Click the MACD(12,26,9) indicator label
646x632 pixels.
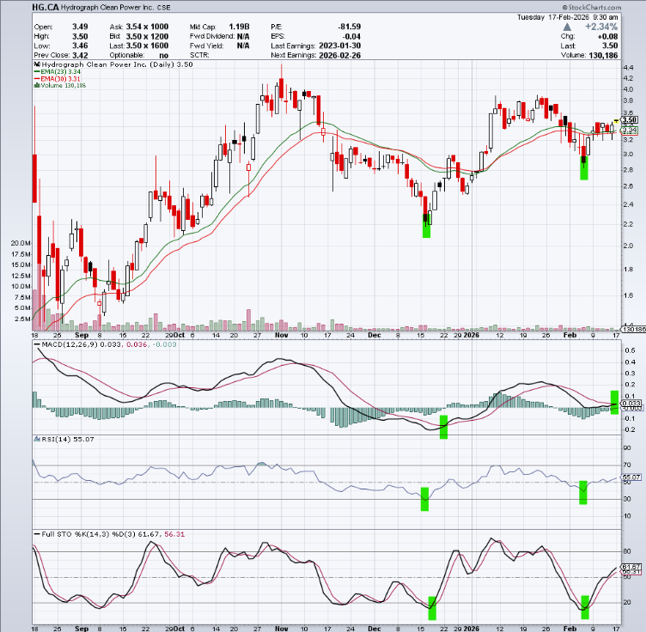pos(70,344)
